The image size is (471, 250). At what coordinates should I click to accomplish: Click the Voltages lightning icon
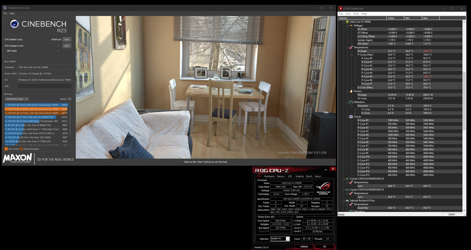351,26
